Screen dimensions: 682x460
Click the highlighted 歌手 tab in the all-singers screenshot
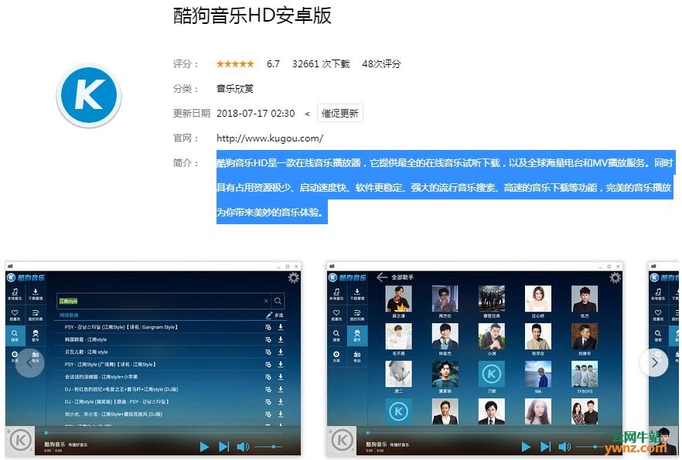tap(356, 336)
